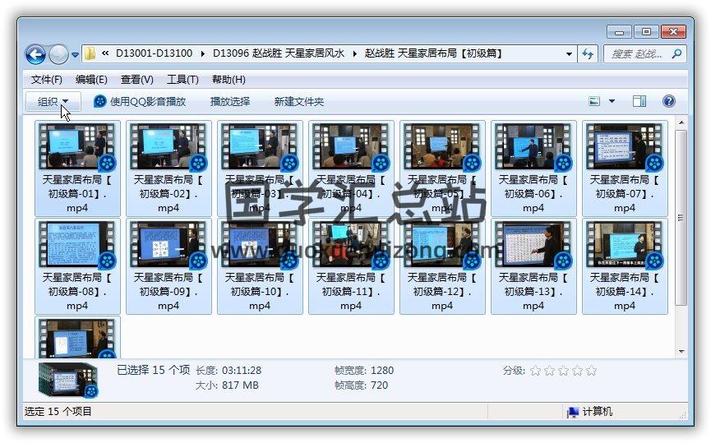
Task: Click the Back navigation arrow
Action: tap(35, 55)
